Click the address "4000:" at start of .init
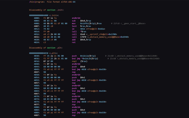Image resolution: width=189 pixels, height=118 pixels. (37, 18)
